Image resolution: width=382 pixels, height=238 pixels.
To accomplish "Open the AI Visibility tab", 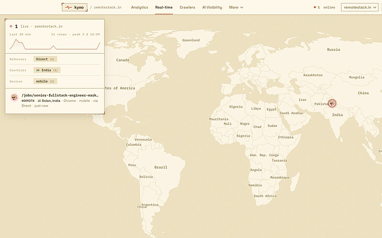I will pyautogui.click(x=212, y=7).
